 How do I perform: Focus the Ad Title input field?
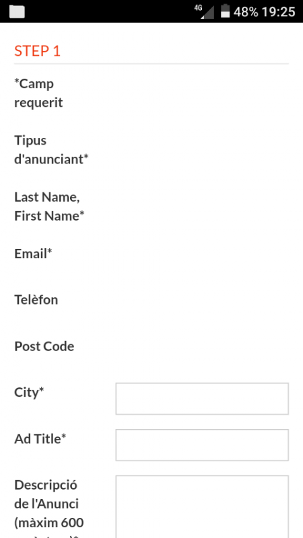pos(202,445)
